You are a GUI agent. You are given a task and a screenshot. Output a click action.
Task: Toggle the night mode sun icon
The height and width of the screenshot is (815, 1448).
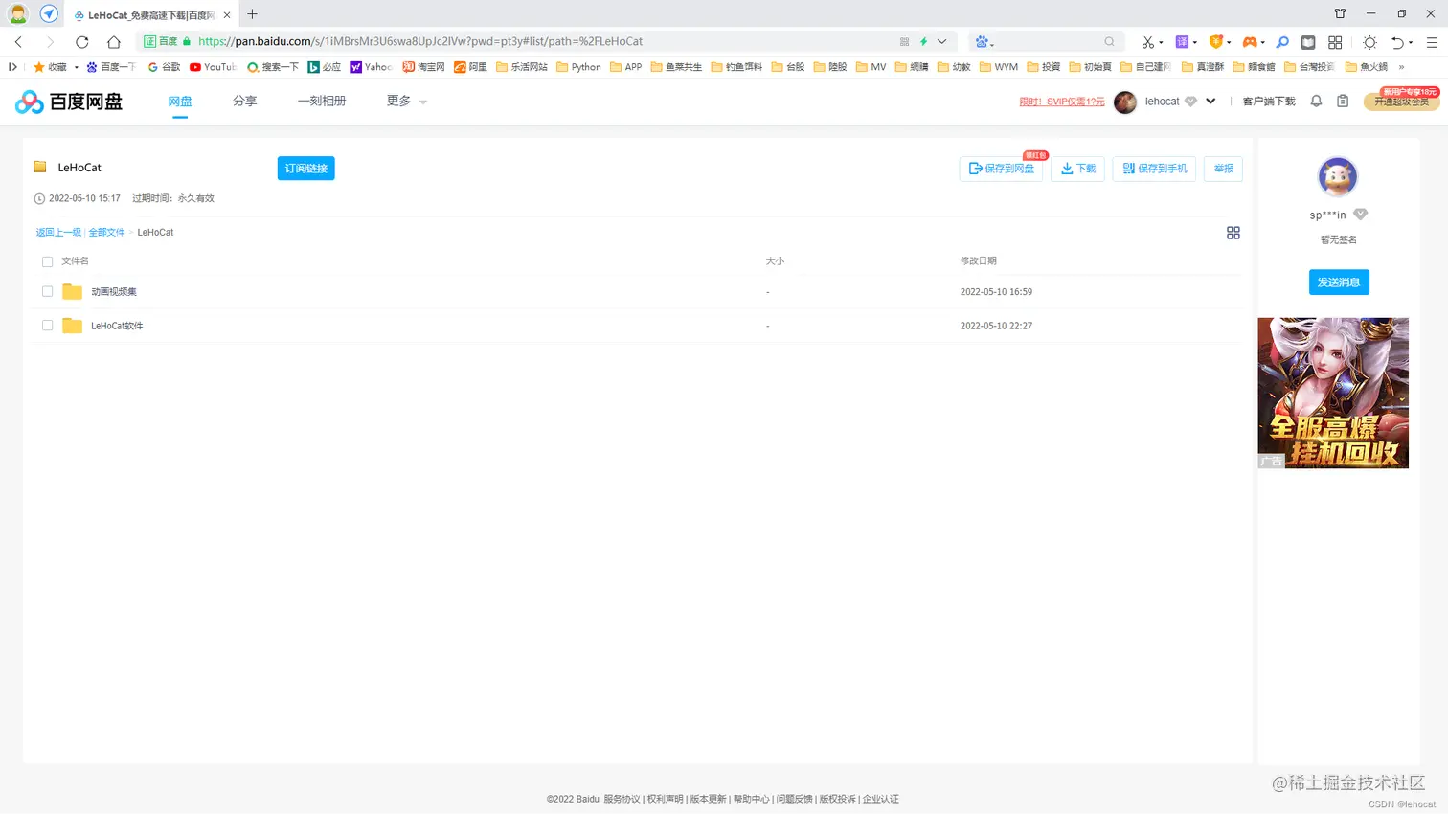pos(1369,42)
